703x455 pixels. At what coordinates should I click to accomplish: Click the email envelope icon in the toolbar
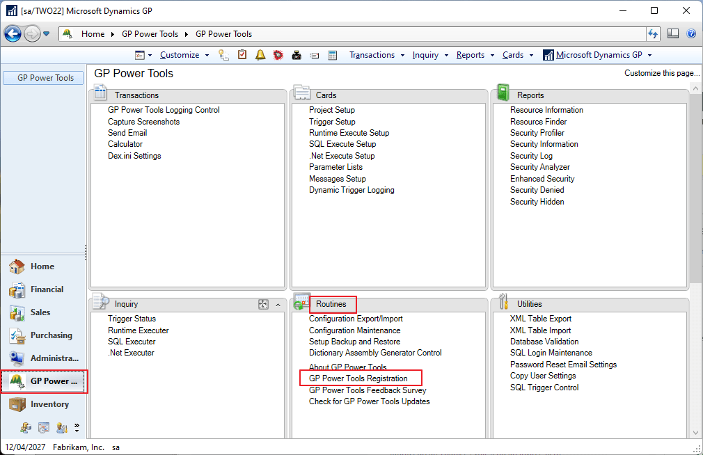coord(314,54)
